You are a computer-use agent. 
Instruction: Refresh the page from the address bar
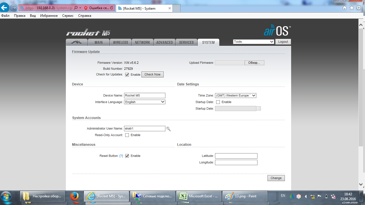[111, 8]
